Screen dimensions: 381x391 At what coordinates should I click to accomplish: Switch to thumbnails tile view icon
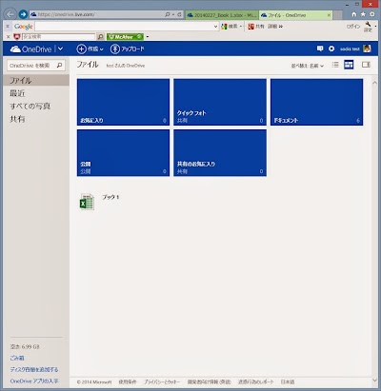(349, 65)
